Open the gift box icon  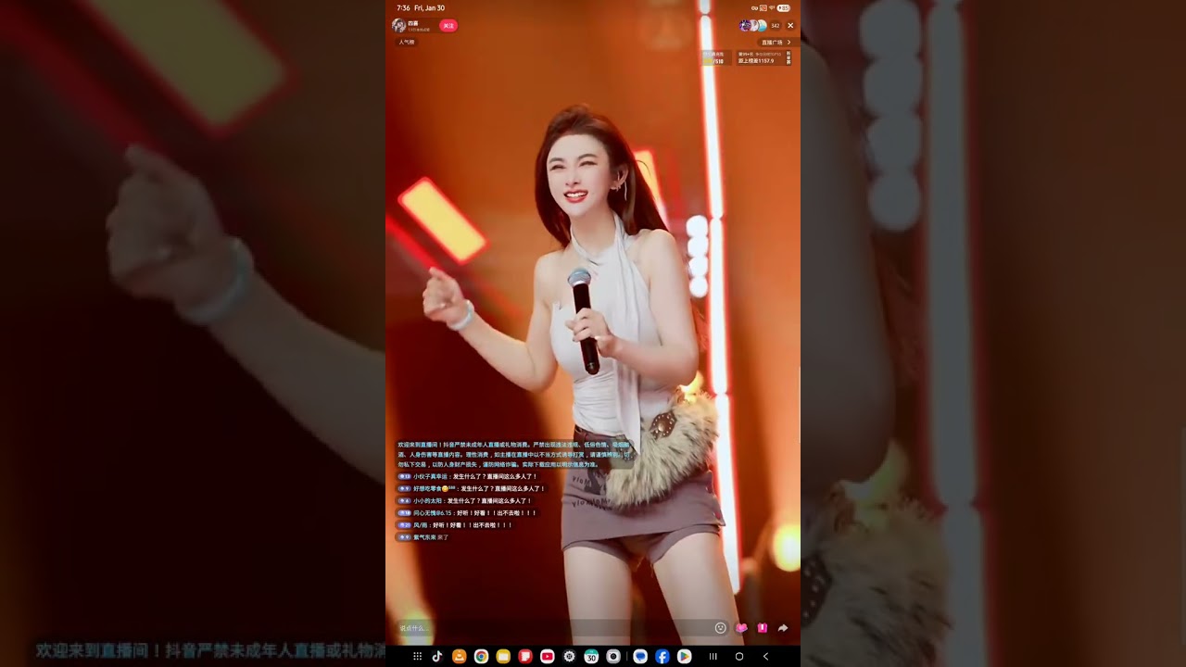pyautogui.click(x=763, y=628)
